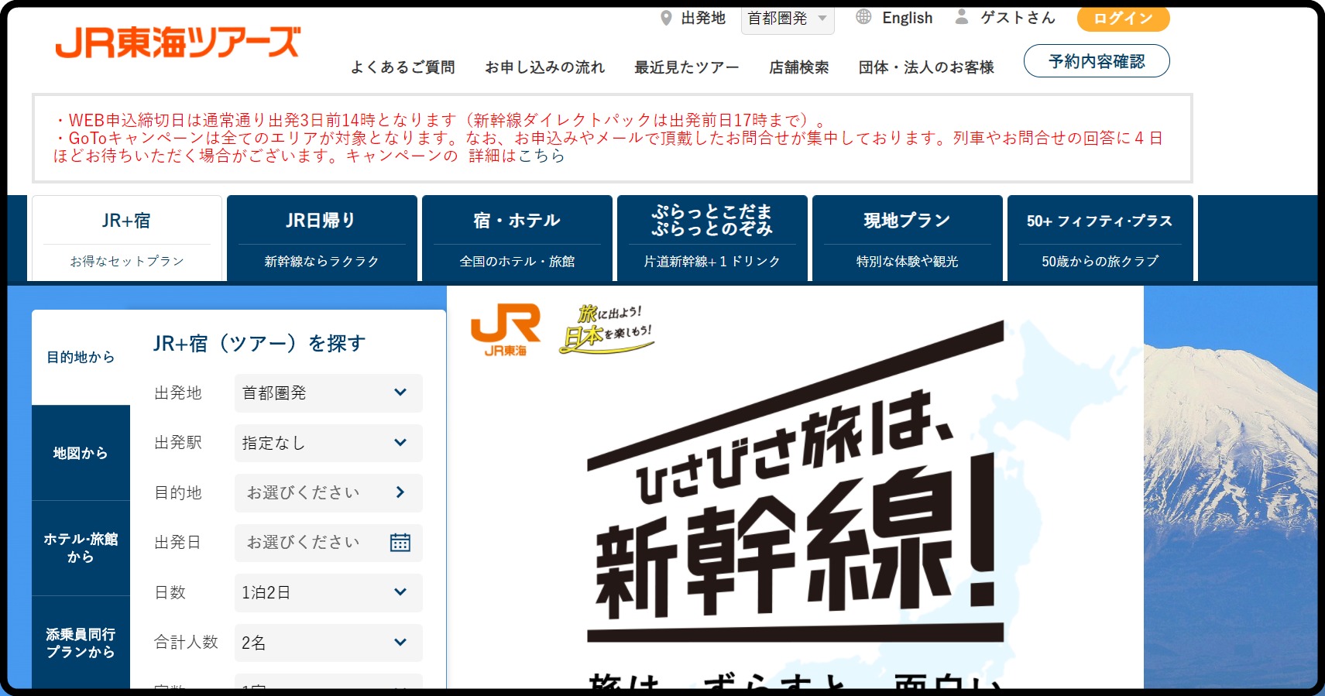Open the 目的地 お選びください selector

coord(328,492)
